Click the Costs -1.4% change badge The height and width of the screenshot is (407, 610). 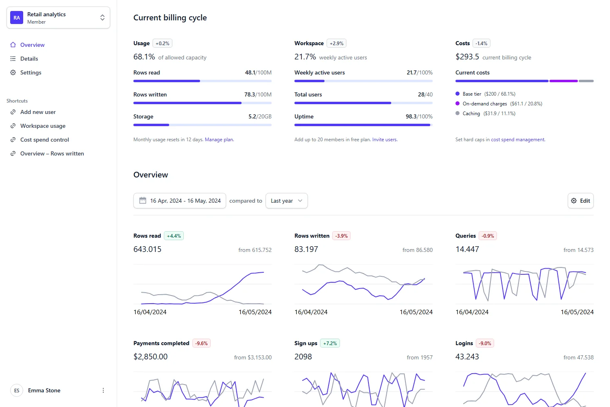coord(481,43)
